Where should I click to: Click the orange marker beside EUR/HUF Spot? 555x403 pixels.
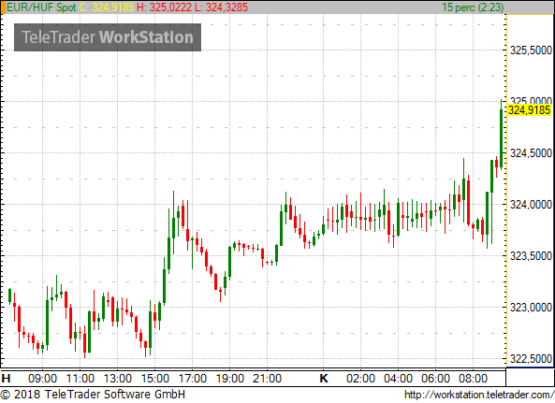pos(3,7)
